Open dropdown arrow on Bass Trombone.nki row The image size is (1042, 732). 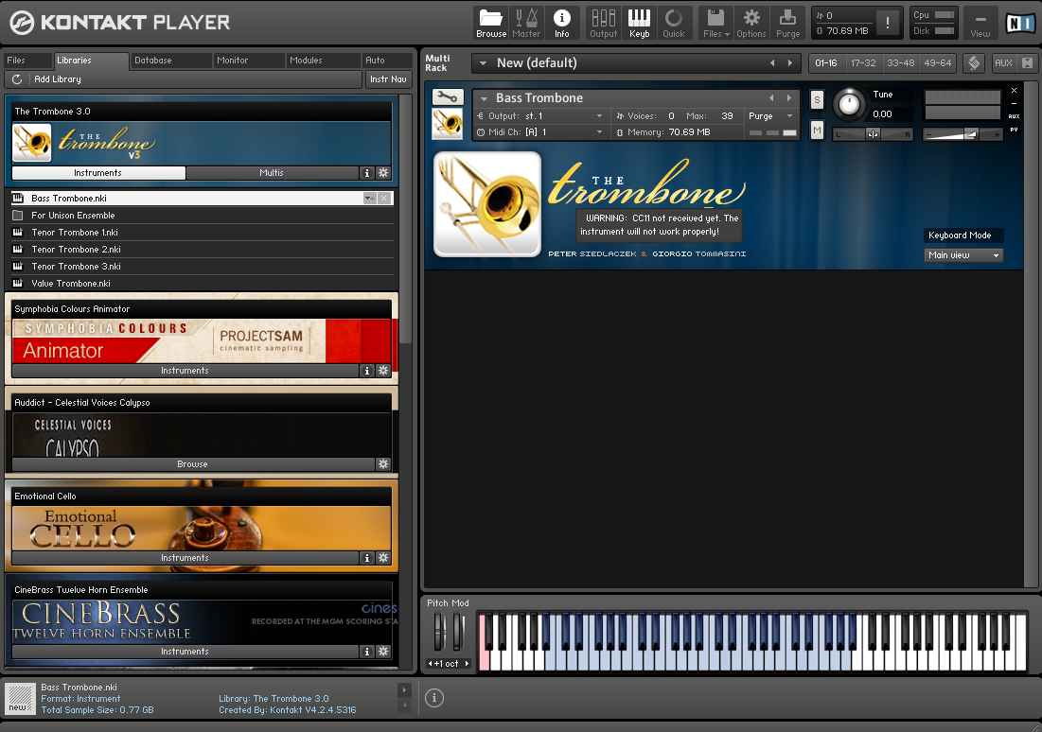(x=369, y=198)
